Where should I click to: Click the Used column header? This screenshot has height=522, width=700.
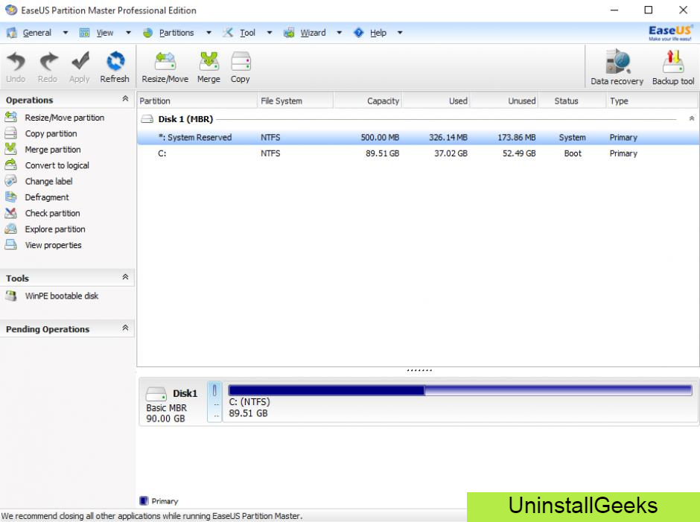(436, 101)
